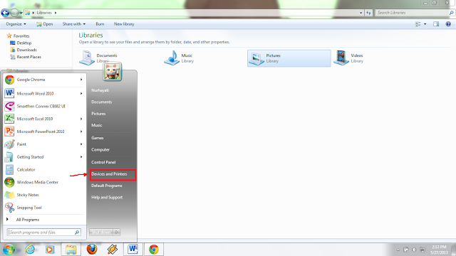Select Recent Places under Favorites

click(28, 57)
